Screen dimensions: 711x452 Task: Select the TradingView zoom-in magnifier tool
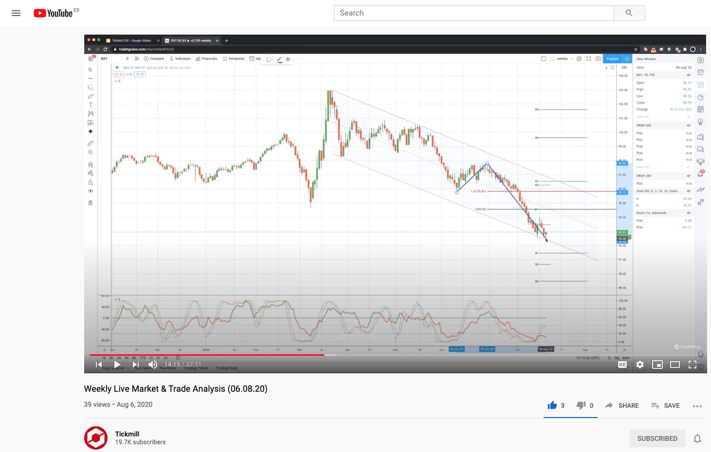coord(91,152)
